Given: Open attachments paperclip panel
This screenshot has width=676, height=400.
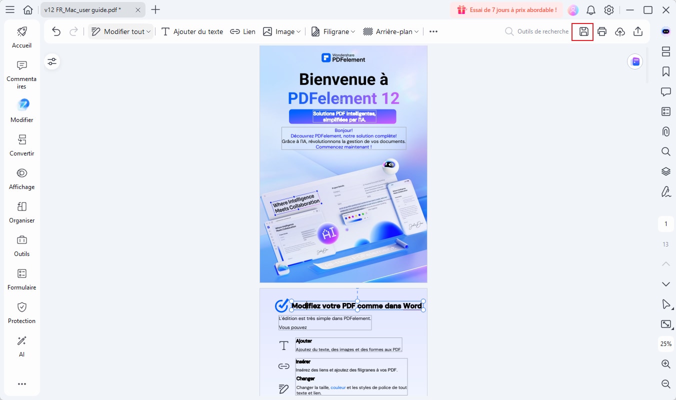Looking at the screenshot, I should coord(665,131).
